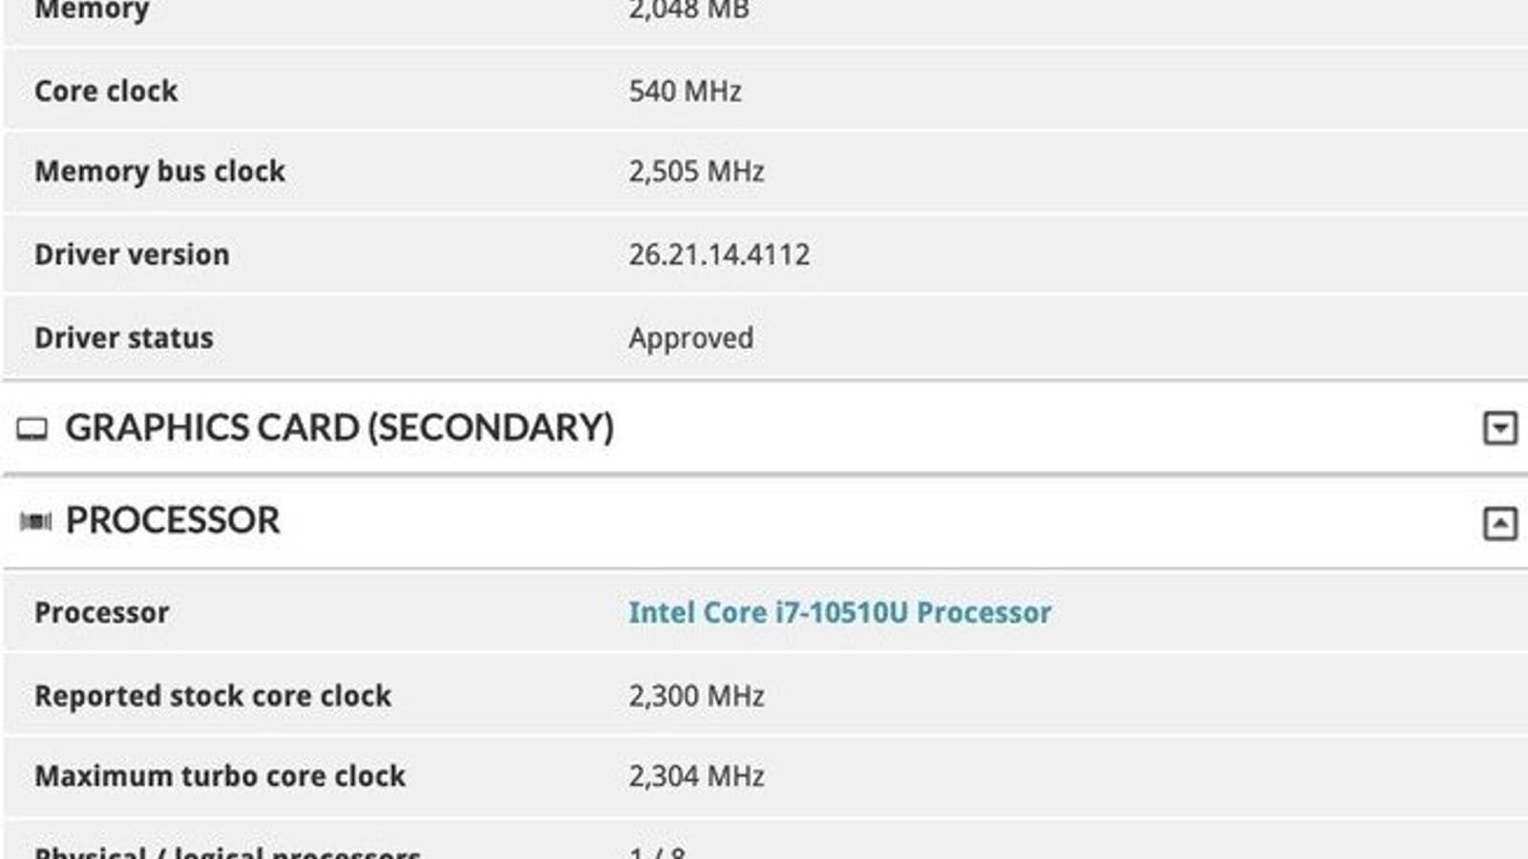Select the Maximum turbo core clock label
Image resolution: width=1528 pixels, height=859 pixels.
pyautogui.click(x=220, y=776)
